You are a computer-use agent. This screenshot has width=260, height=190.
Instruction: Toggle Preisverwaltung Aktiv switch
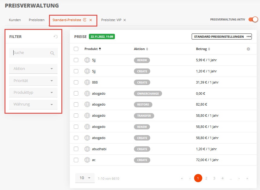pos(253,20)
